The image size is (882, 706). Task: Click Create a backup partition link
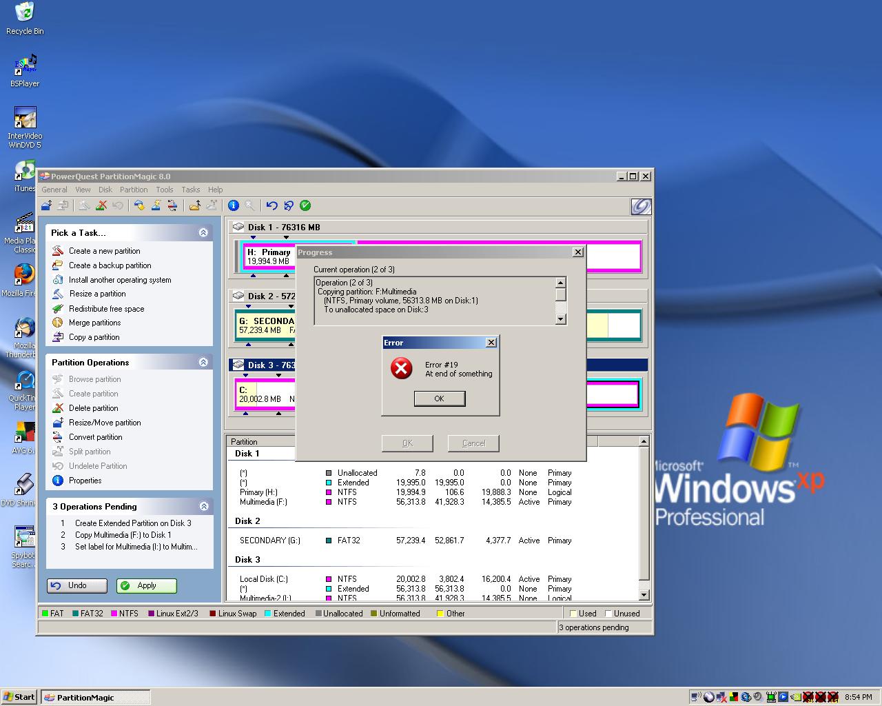(110, 265)
